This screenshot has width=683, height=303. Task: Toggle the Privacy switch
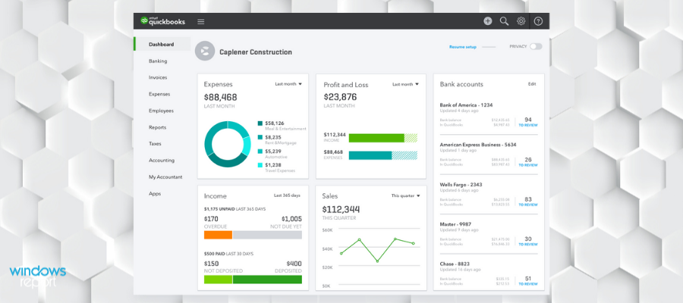point(536,46)
